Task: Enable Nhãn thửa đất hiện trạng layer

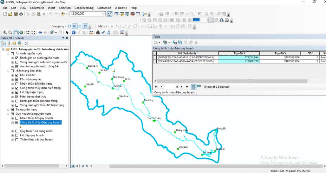Action: pyautogui.click(x=17, y=84)
